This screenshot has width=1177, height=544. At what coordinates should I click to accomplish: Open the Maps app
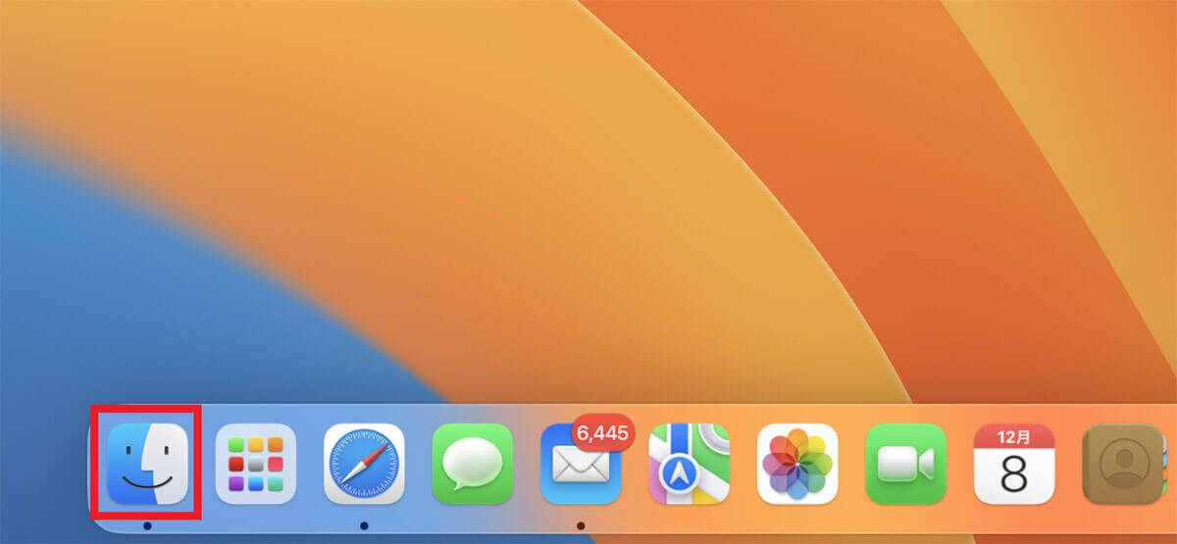point(689,464)
